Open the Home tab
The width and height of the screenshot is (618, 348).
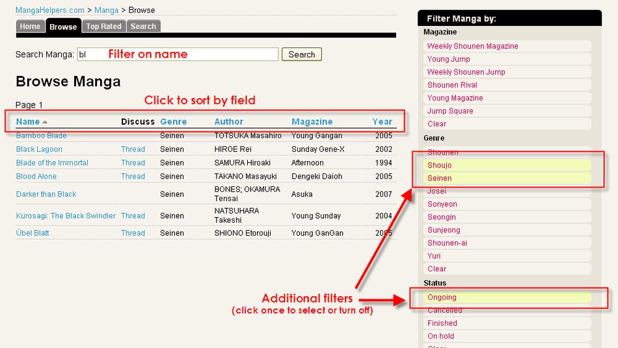[x=31, y=27]
